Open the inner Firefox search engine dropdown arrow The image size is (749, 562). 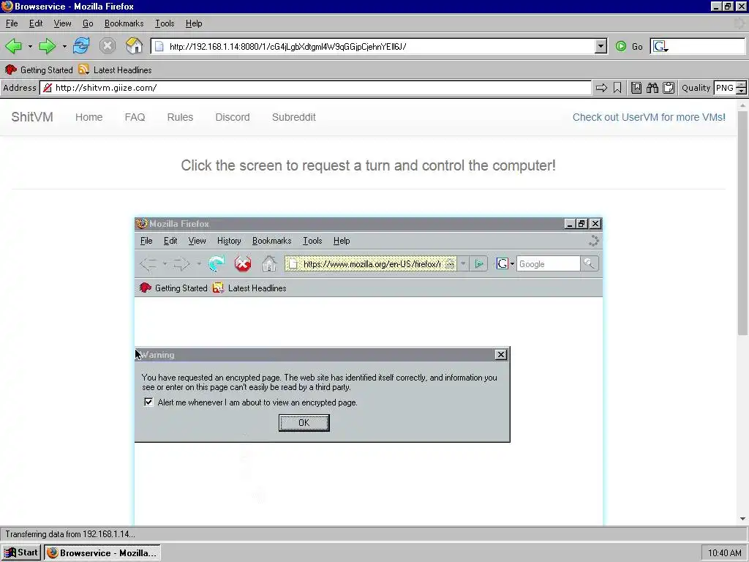512,263
